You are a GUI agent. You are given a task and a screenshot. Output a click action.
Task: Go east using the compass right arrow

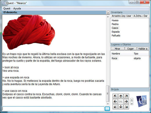tap(126, 102)
